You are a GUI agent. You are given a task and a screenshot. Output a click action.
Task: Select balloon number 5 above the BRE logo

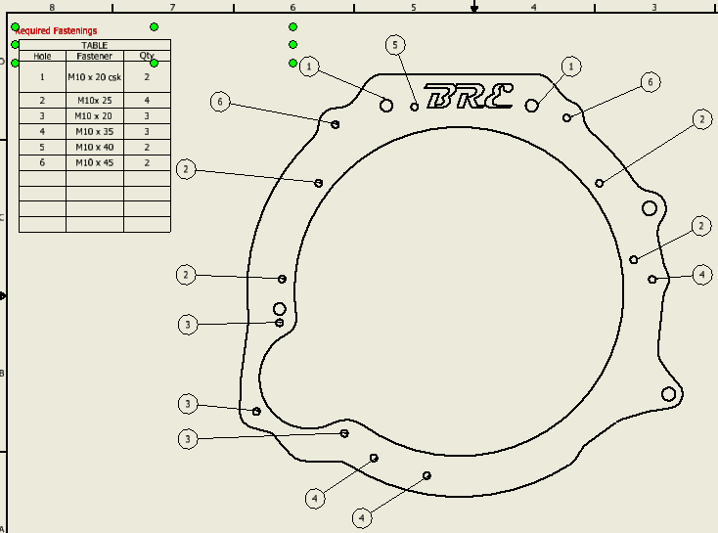pos(395,45)
